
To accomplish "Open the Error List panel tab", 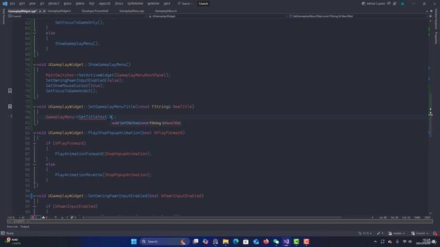I will click(12, 226).
